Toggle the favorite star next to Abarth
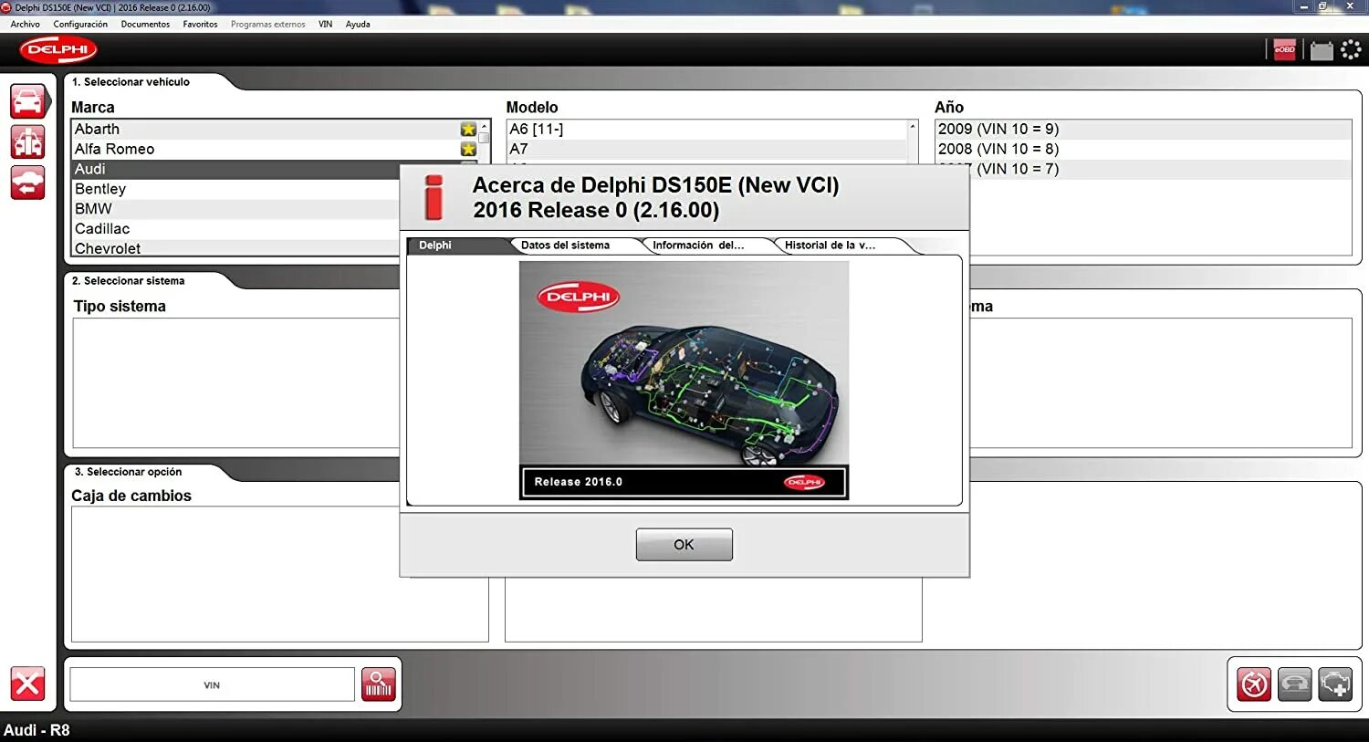Image resolution: width=1369 pixels, height=742 pixels. (x=468, y=129)
